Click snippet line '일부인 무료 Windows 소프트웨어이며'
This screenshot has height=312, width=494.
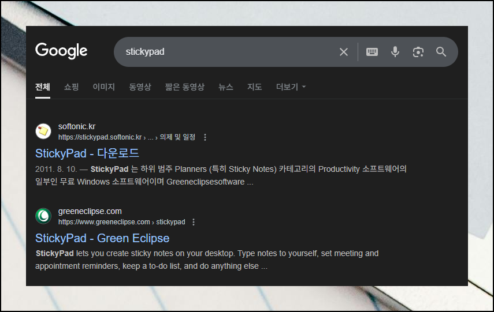(144, 182)
